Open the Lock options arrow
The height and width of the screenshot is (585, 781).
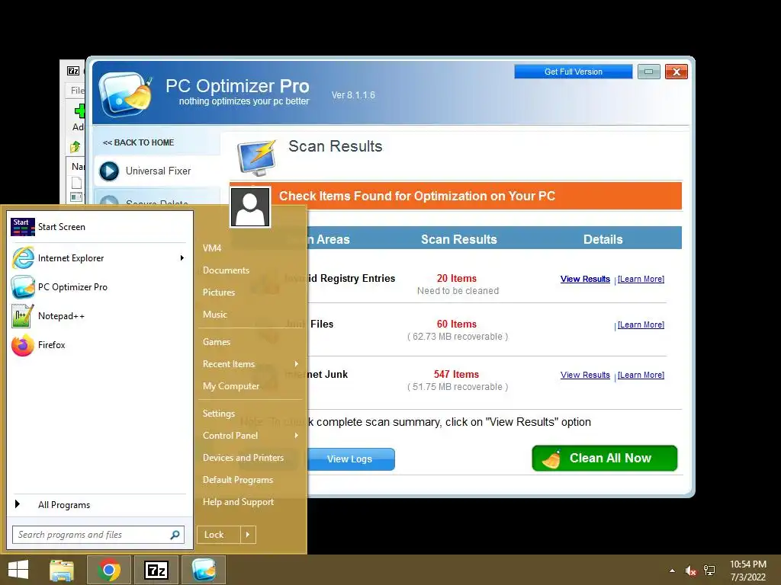248,535
